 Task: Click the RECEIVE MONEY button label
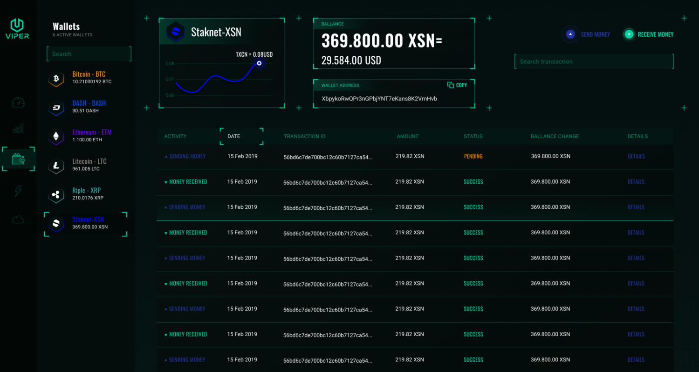(656, 34)
